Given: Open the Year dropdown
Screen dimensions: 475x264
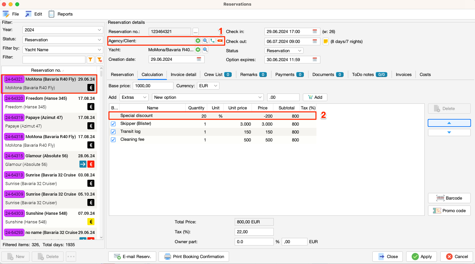Looking at the screenshot, I should click(x=63, y=30).
